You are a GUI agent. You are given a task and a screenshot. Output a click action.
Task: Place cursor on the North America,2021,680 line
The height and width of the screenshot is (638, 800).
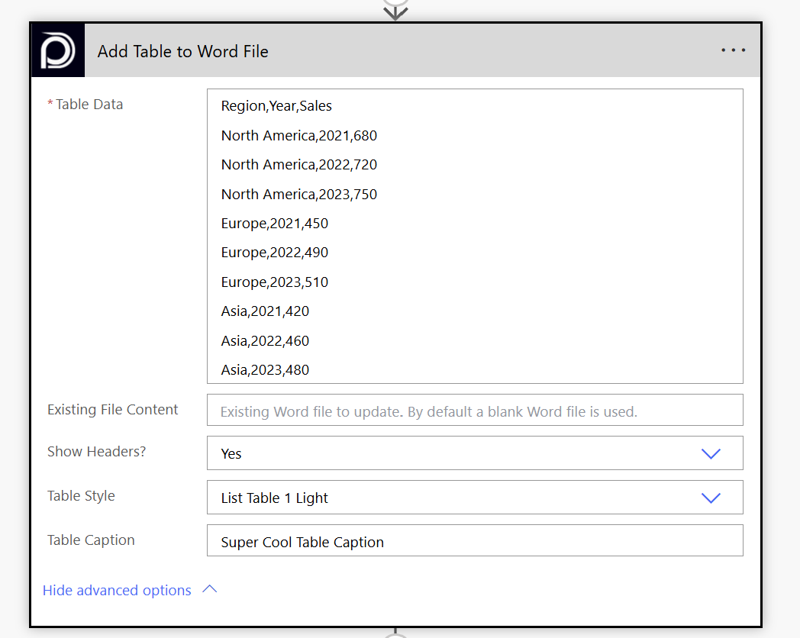[x=298, y=136]
